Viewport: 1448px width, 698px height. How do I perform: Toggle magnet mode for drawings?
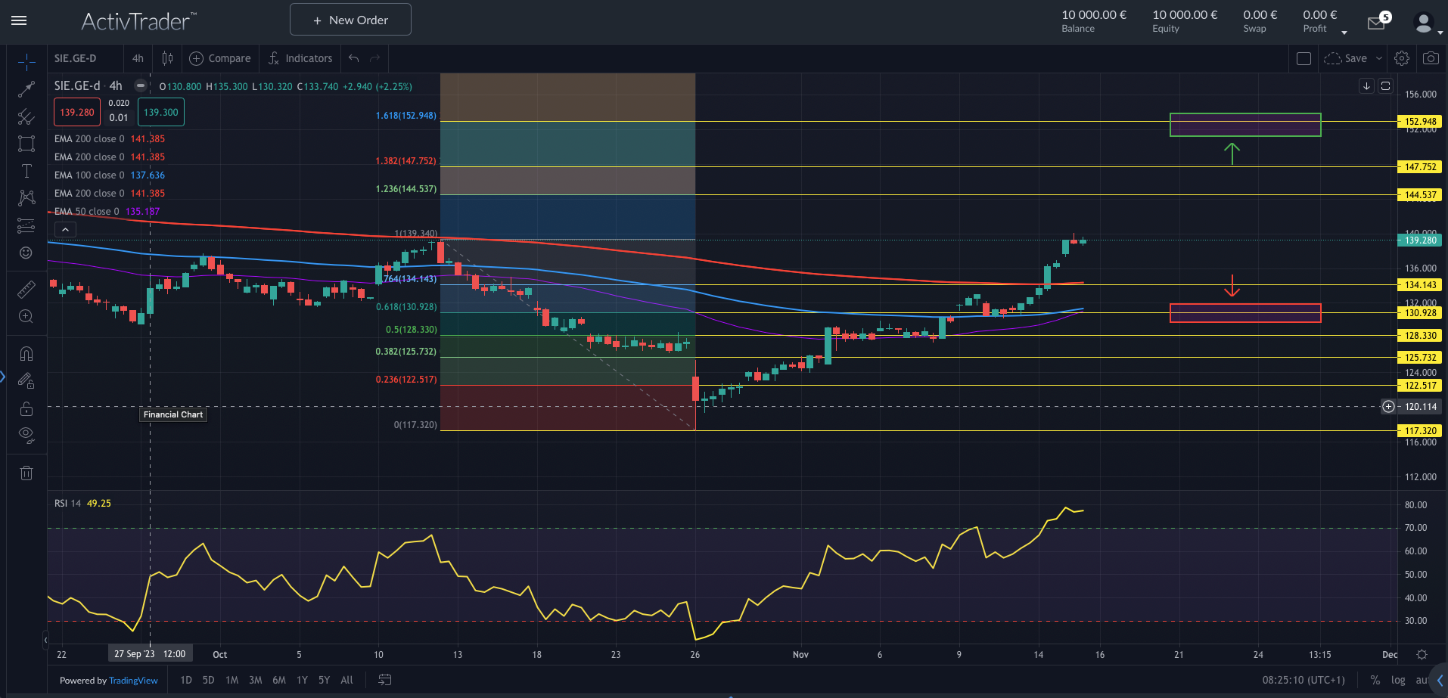[26, 354]
